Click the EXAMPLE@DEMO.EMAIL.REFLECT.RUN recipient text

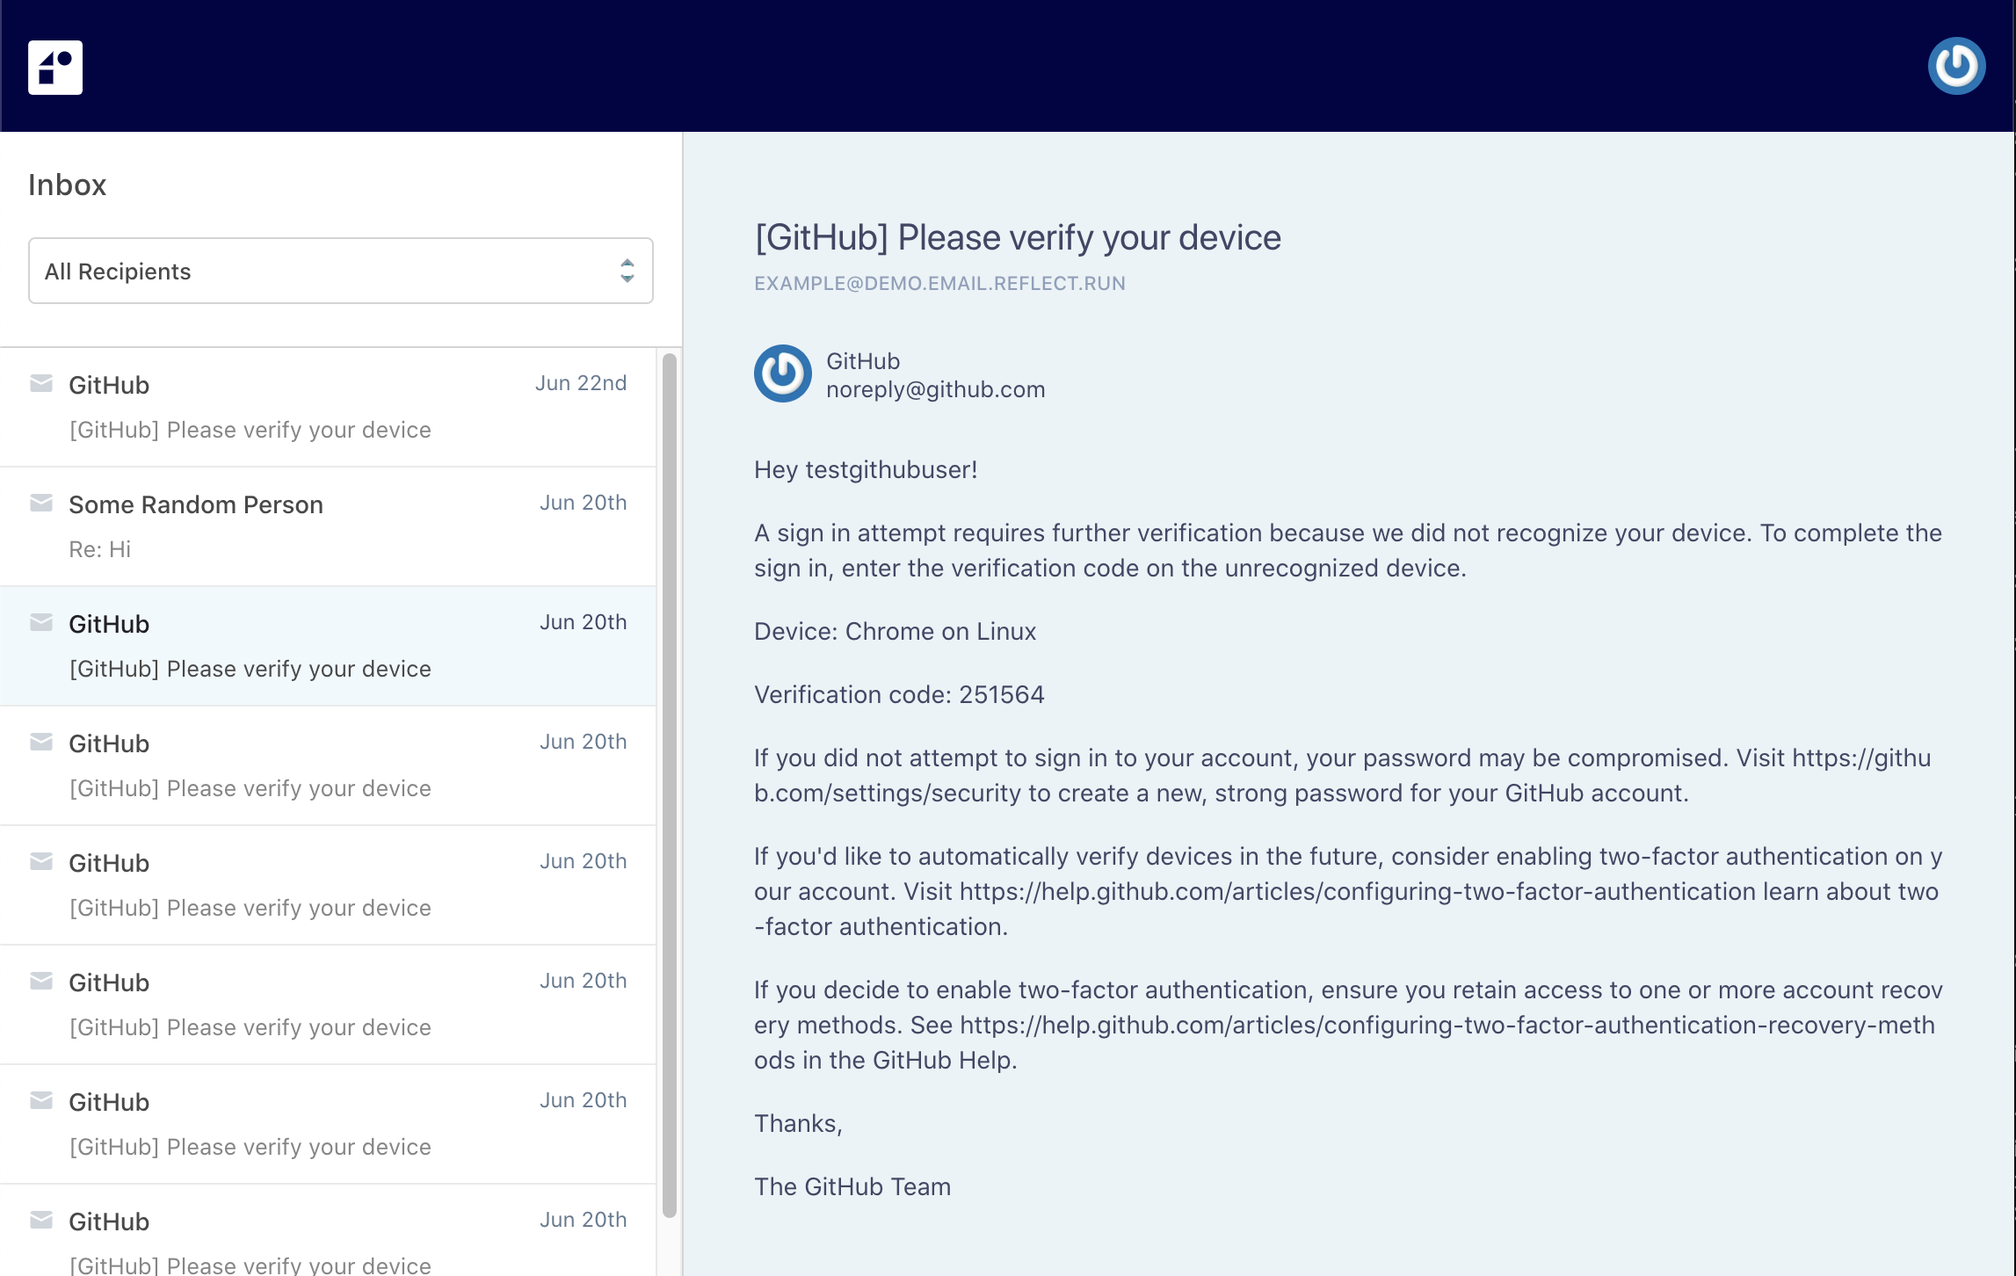[939, 283]
